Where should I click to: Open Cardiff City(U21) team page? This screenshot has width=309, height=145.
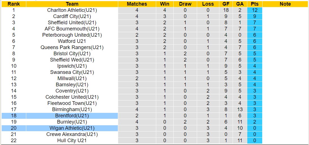click(72, 16)
